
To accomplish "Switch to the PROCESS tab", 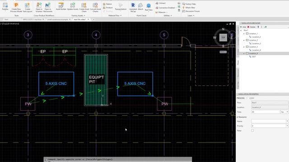I will 241,98.
